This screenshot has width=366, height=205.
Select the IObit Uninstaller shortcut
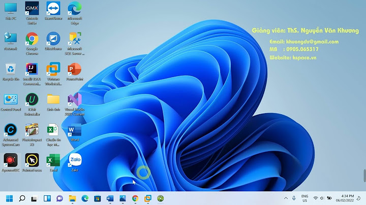(32, 105)
